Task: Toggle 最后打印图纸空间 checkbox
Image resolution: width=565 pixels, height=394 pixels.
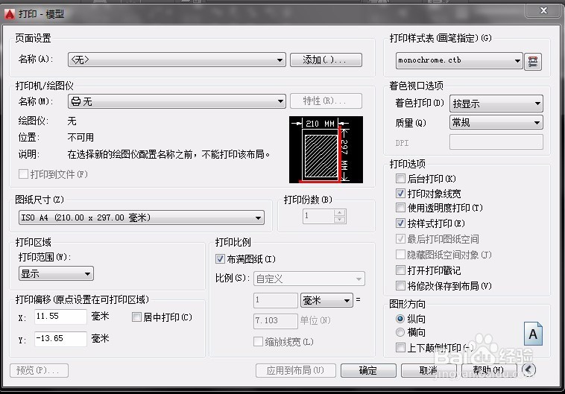Action: [400, 239]
